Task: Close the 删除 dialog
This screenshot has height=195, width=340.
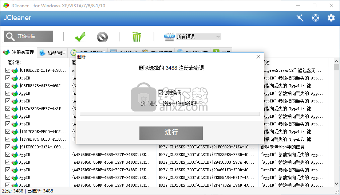Action: pyautogui.click(x=258, y=57)
